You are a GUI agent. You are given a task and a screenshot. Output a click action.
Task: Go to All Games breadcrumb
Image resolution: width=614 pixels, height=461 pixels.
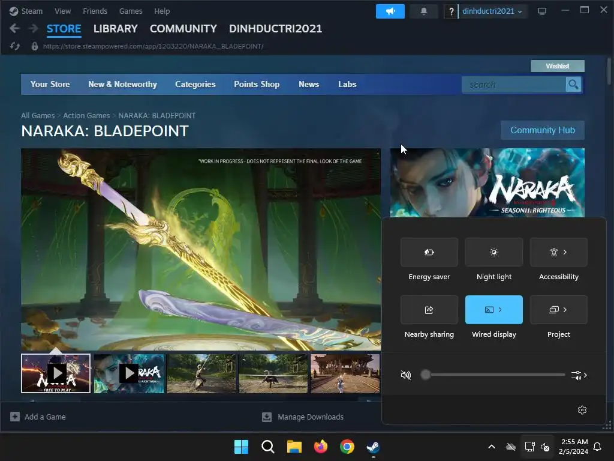[x=38, y=116]
